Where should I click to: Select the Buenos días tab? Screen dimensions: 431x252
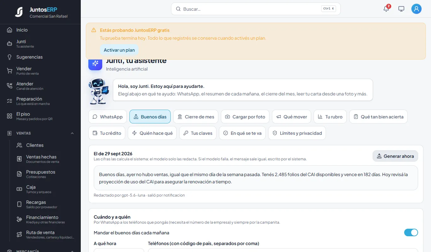click(x=150, y=117)
